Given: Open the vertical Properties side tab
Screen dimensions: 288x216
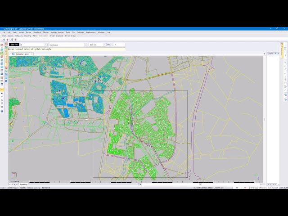Looking at the screenshot, I should pos(282,50).
